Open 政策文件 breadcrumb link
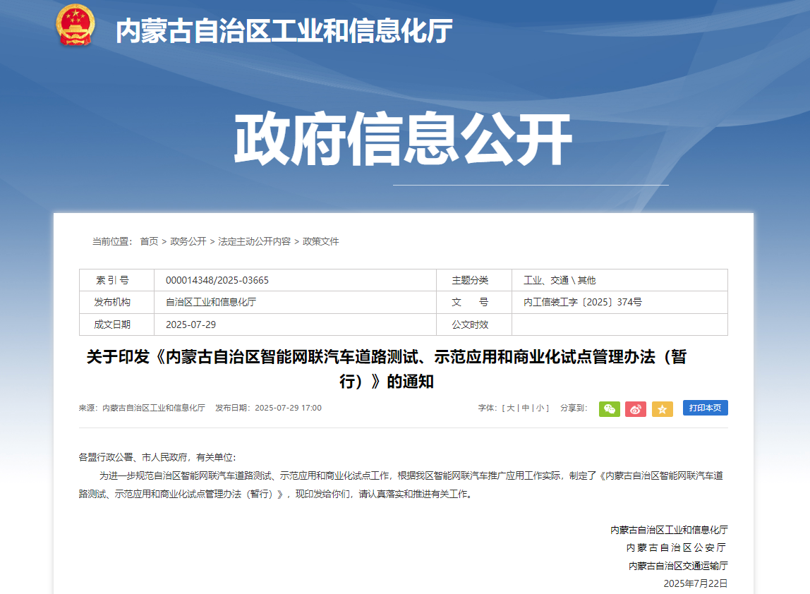This screenshot has height=594, width=810. pos(321,241)
